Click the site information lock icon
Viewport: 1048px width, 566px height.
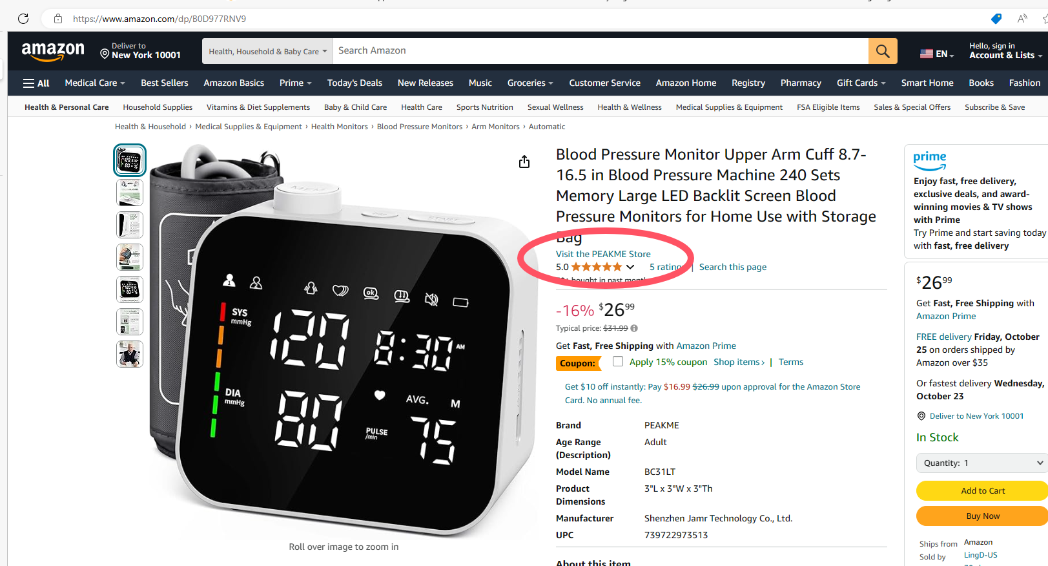point(58,19)
